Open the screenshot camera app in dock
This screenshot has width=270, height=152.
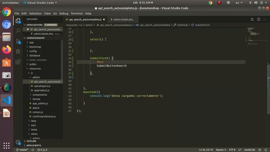point(7,75)
